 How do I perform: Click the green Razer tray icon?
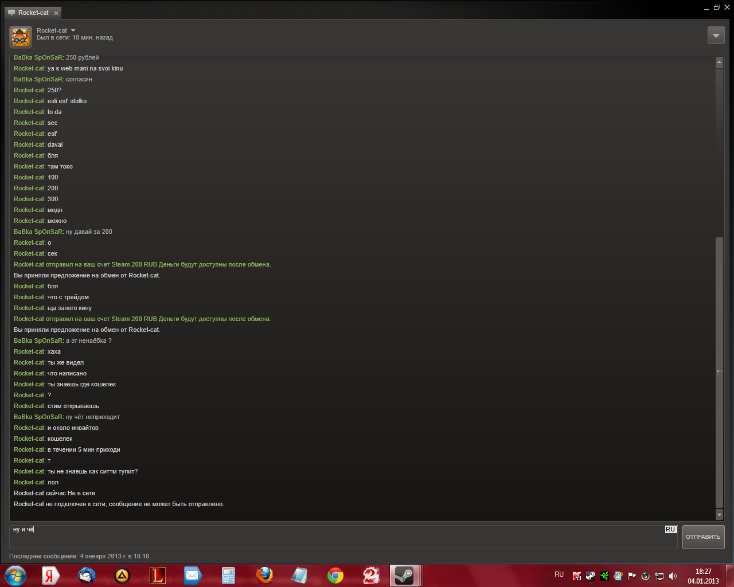(x=604, y=576)
